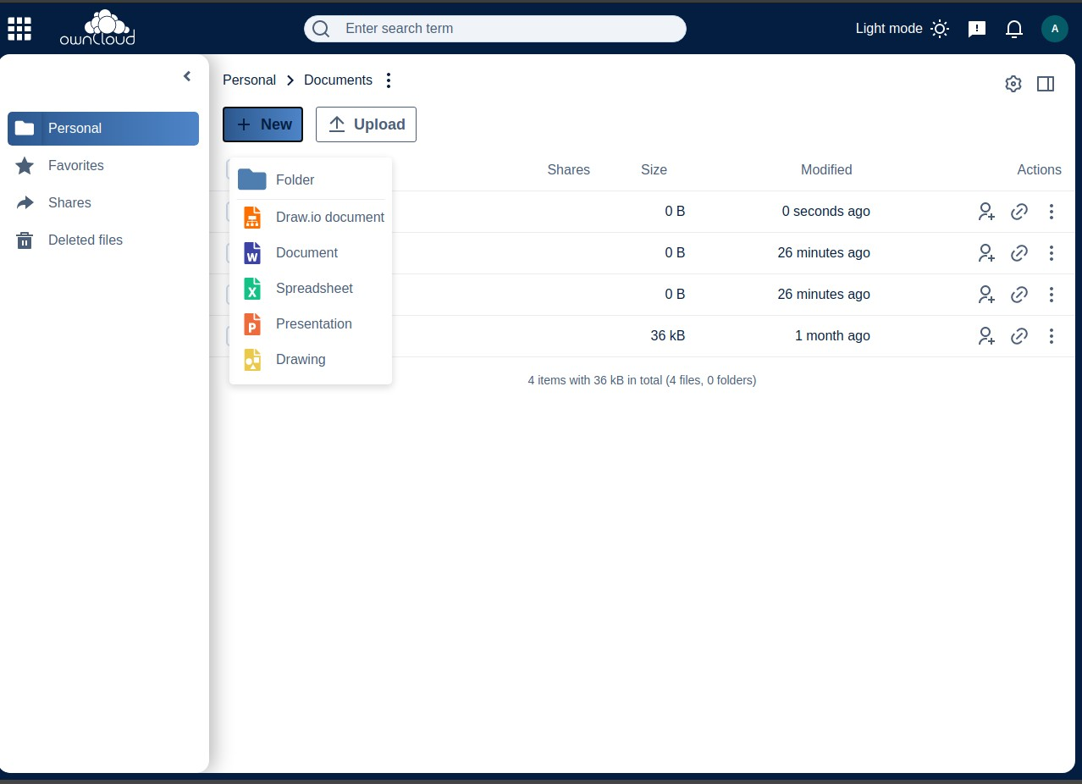This screenshot has height=784, width=1082.
Task: Click the 4 items summary text
Action: coord(642,381)
